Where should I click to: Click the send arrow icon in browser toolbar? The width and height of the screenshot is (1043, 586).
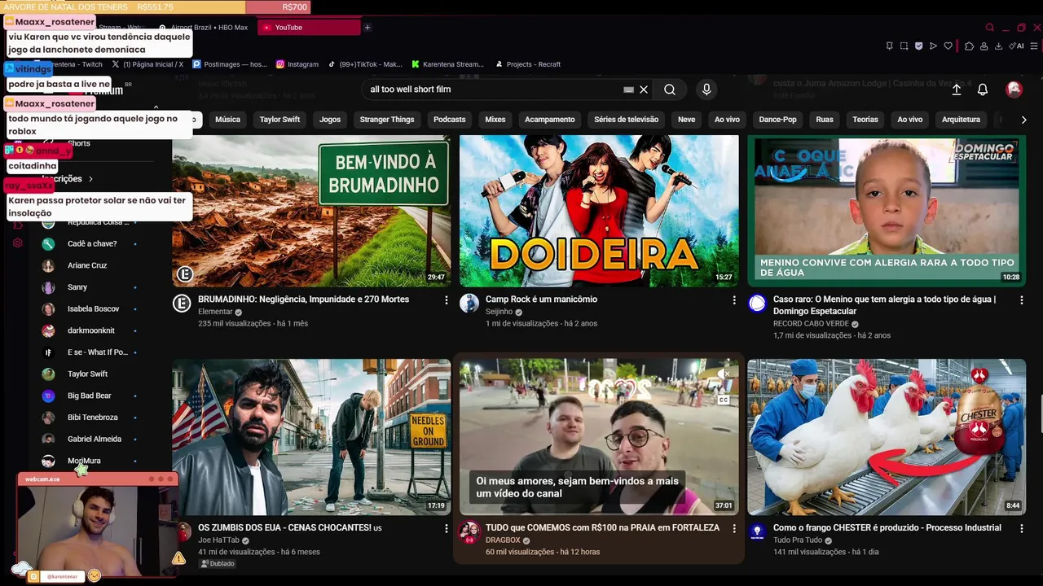click(x=933, y=46)
